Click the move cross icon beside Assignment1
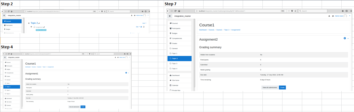 coord(31,27)
